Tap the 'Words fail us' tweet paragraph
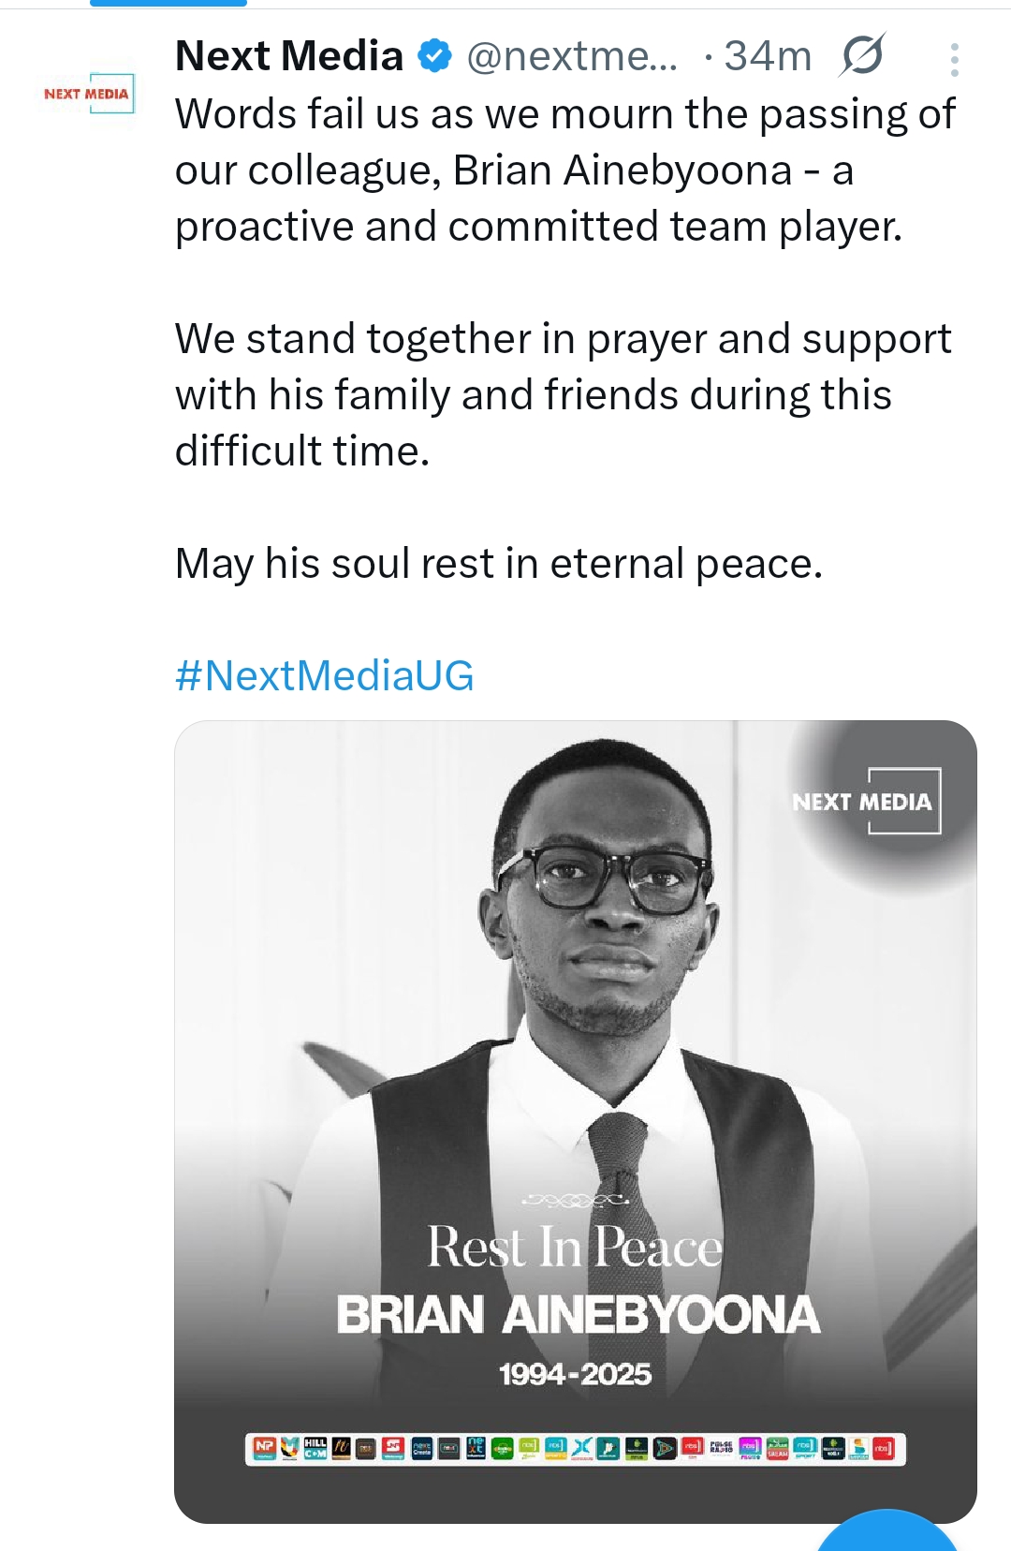The width and height of the screenshot is (1011, 1551). point(564,170)
